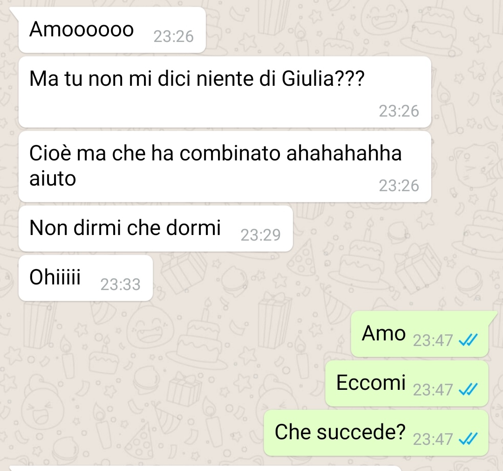This screenshot has width=503, height=471.
Task: Tap the word 'Giulia???' in the message
Action: (323, 78)
